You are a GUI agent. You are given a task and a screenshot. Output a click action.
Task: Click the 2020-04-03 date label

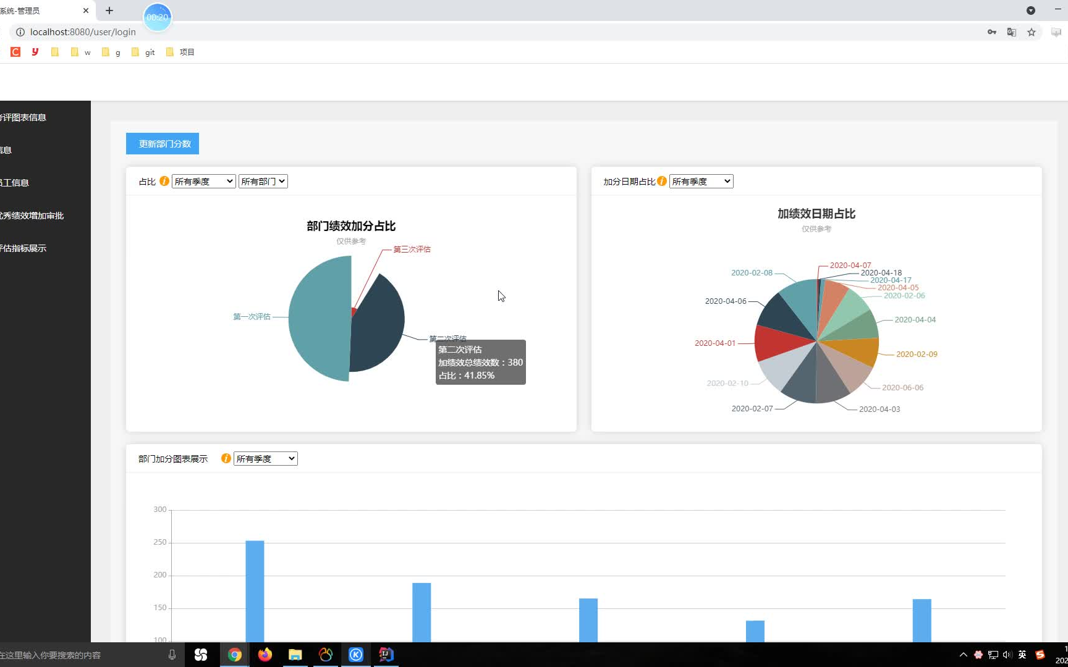point(879,409)
